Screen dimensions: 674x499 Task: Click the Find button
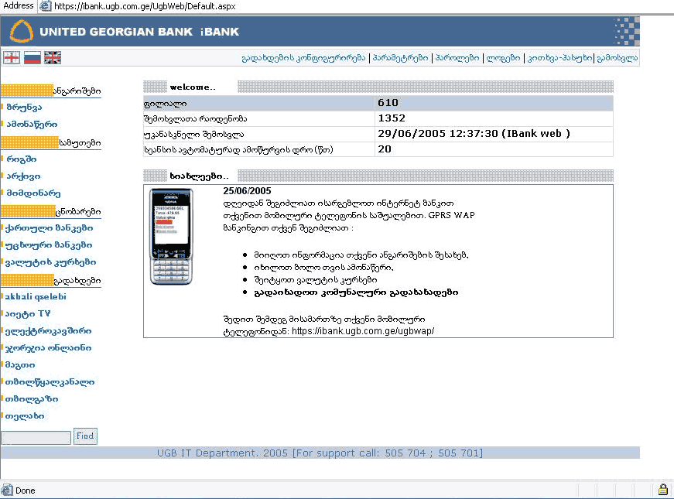85,436
